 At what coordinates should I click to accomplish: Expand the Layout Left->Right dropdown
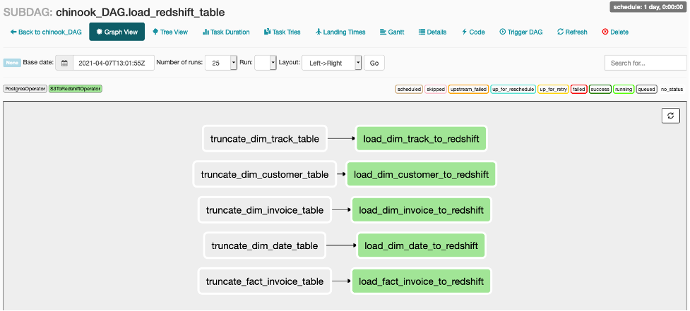331,63
